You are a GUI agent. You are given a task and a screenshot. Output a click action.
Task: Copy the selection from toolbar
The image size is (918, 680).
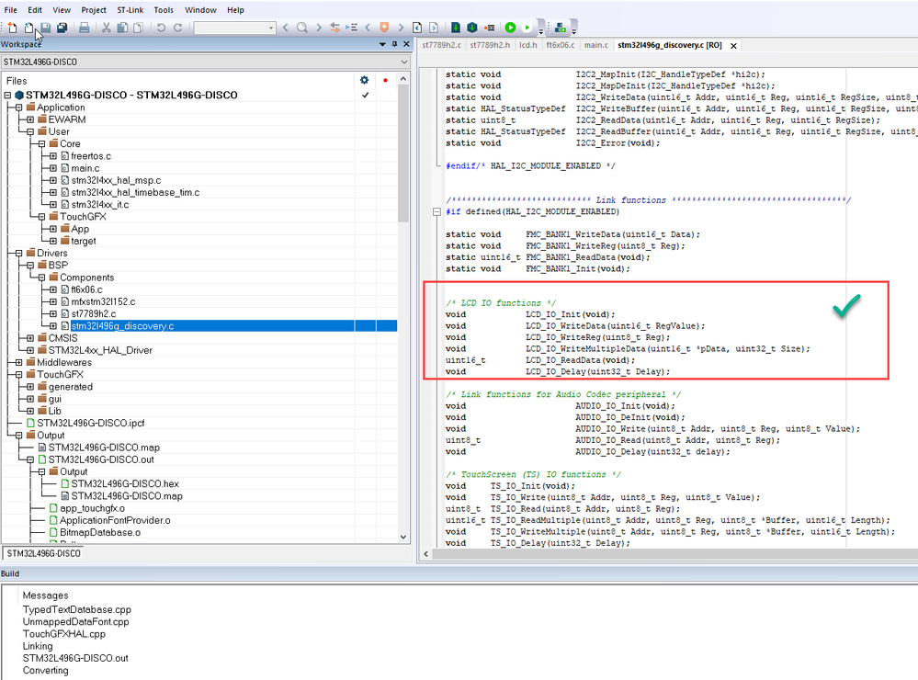coord(122,28)
